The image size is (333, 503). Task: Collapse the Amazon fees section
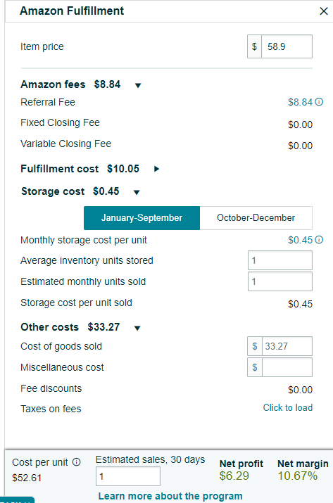pyautogui.click(x=138, y=85)
